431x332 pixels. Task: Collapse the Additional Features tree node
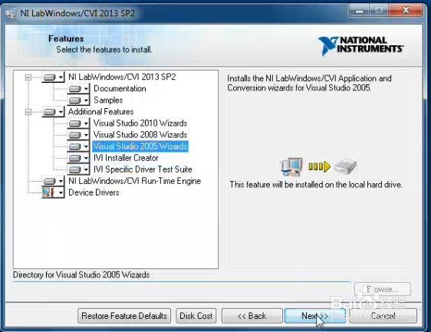(28, 112)
